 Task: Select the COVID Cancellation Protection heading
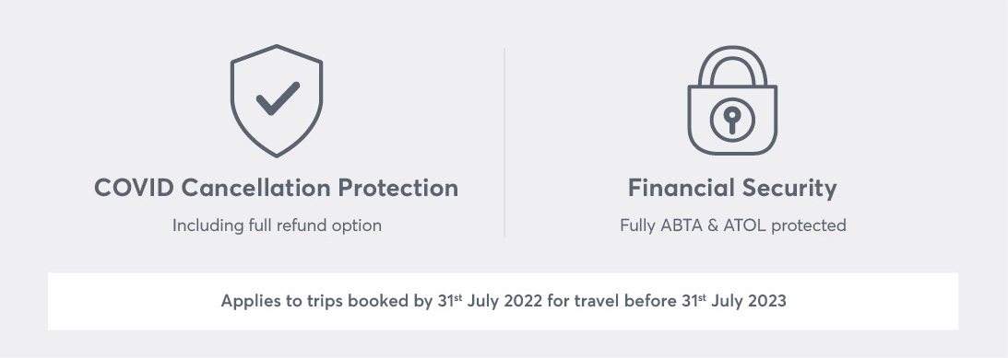tap(277, 188)
